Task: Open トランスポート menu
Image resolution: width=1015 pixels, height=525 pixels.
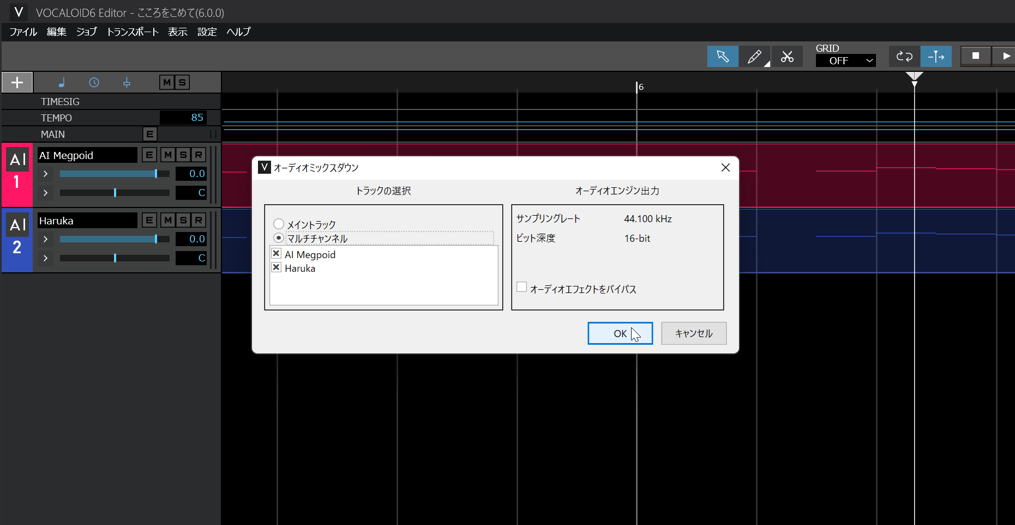Action: tap(133, 32)
